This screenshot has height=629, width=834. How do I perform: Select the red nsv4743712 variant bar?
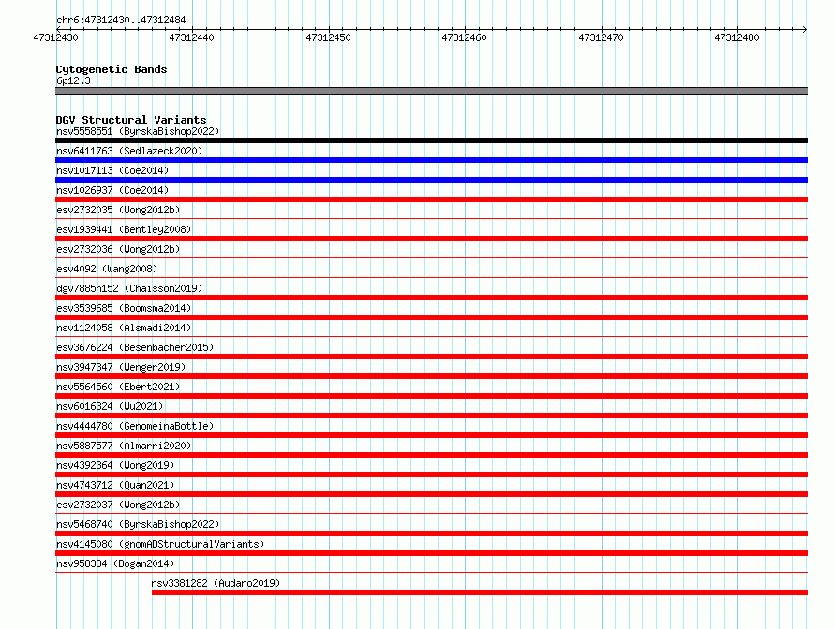point(431,494)
